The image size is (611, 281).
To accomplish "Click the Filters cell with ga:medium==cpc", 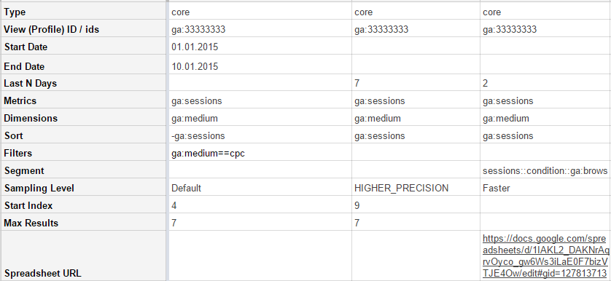I will click(x=260, y=153).
